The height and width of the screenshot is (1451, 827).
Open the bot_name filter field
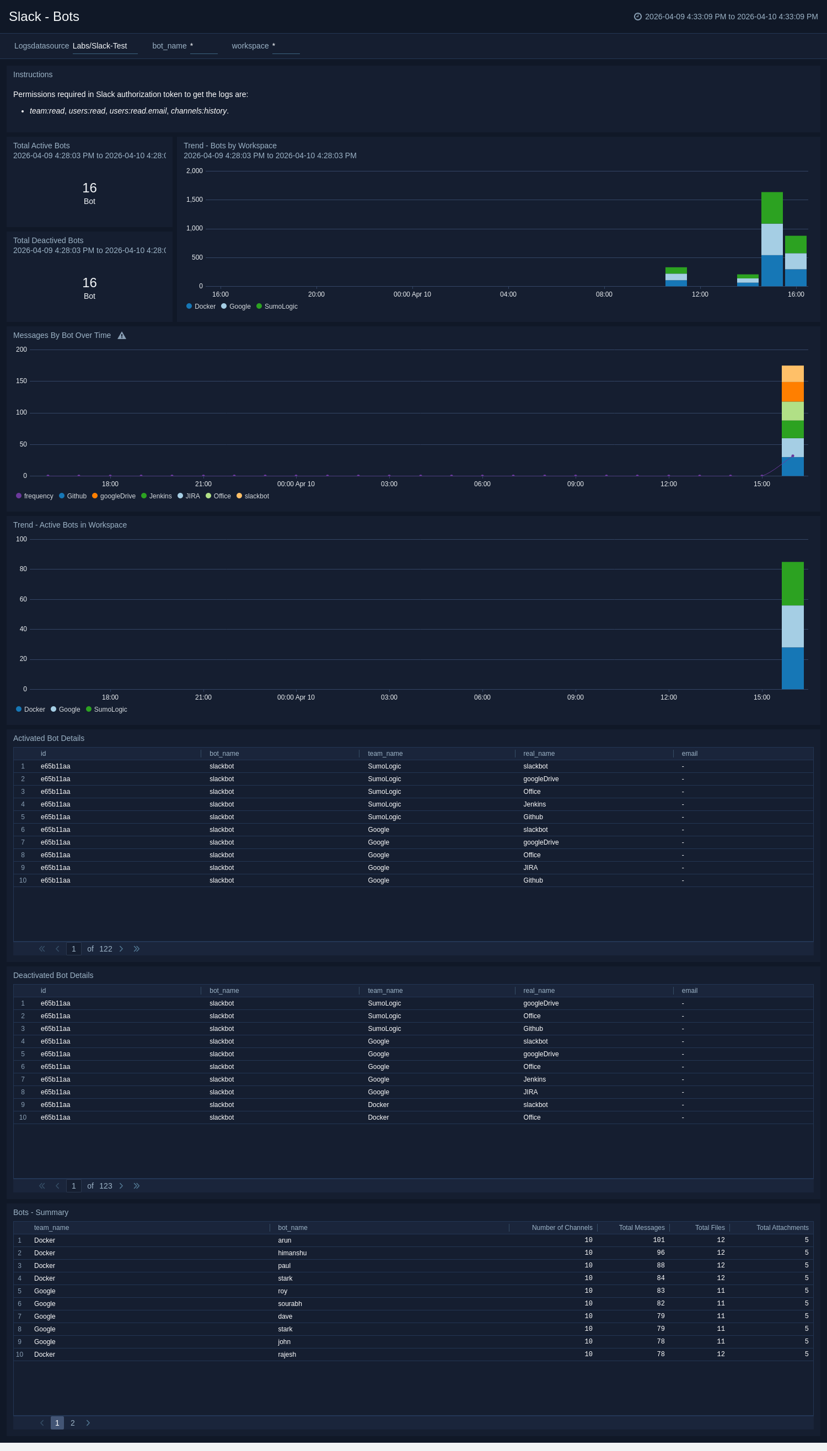click(203, 46)
